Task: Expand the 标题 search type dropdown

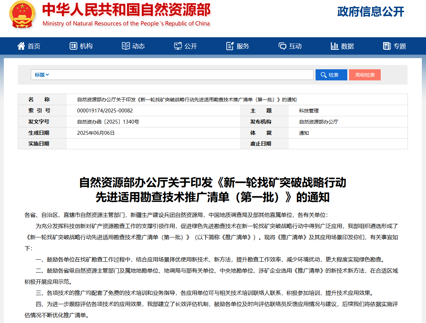Action: coord(42,75)
